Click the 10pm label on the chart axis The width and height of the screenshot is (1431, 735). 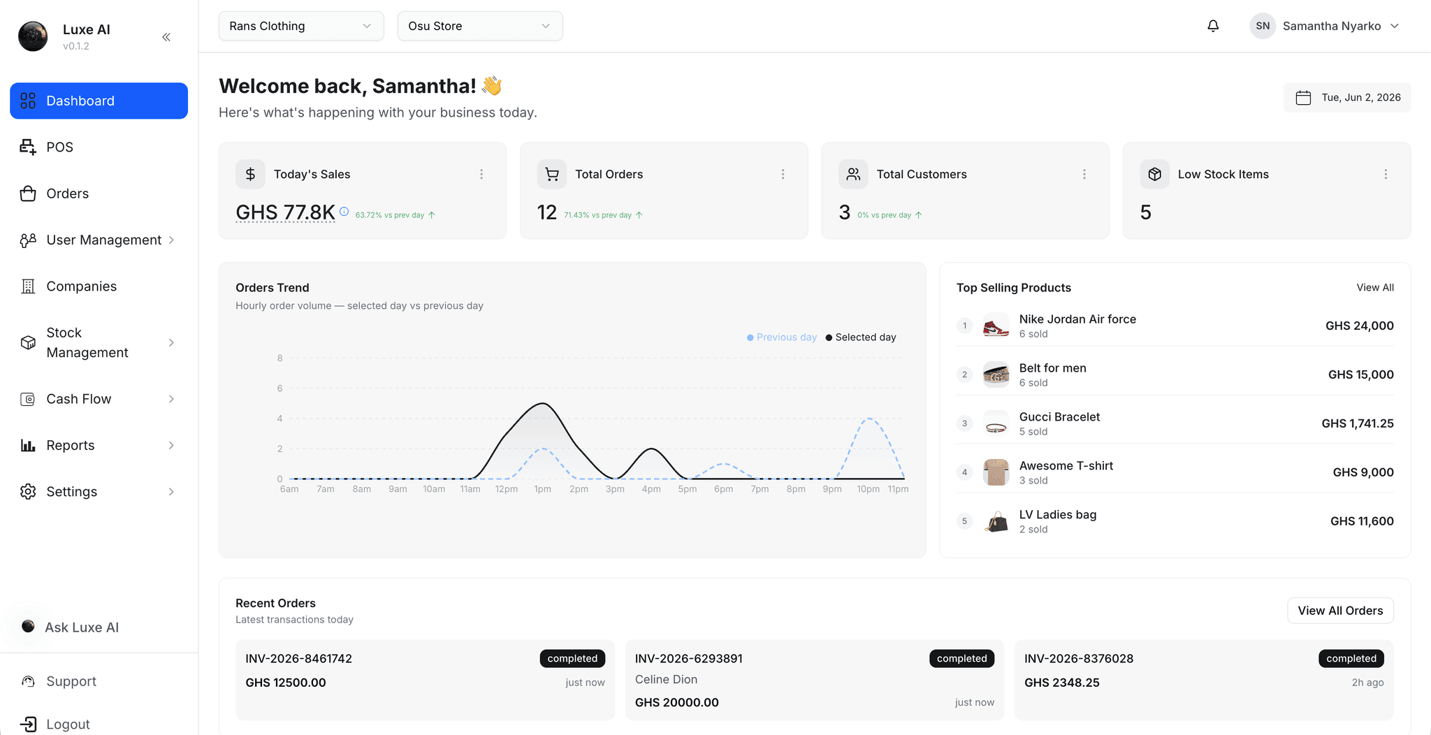point(868,489)
